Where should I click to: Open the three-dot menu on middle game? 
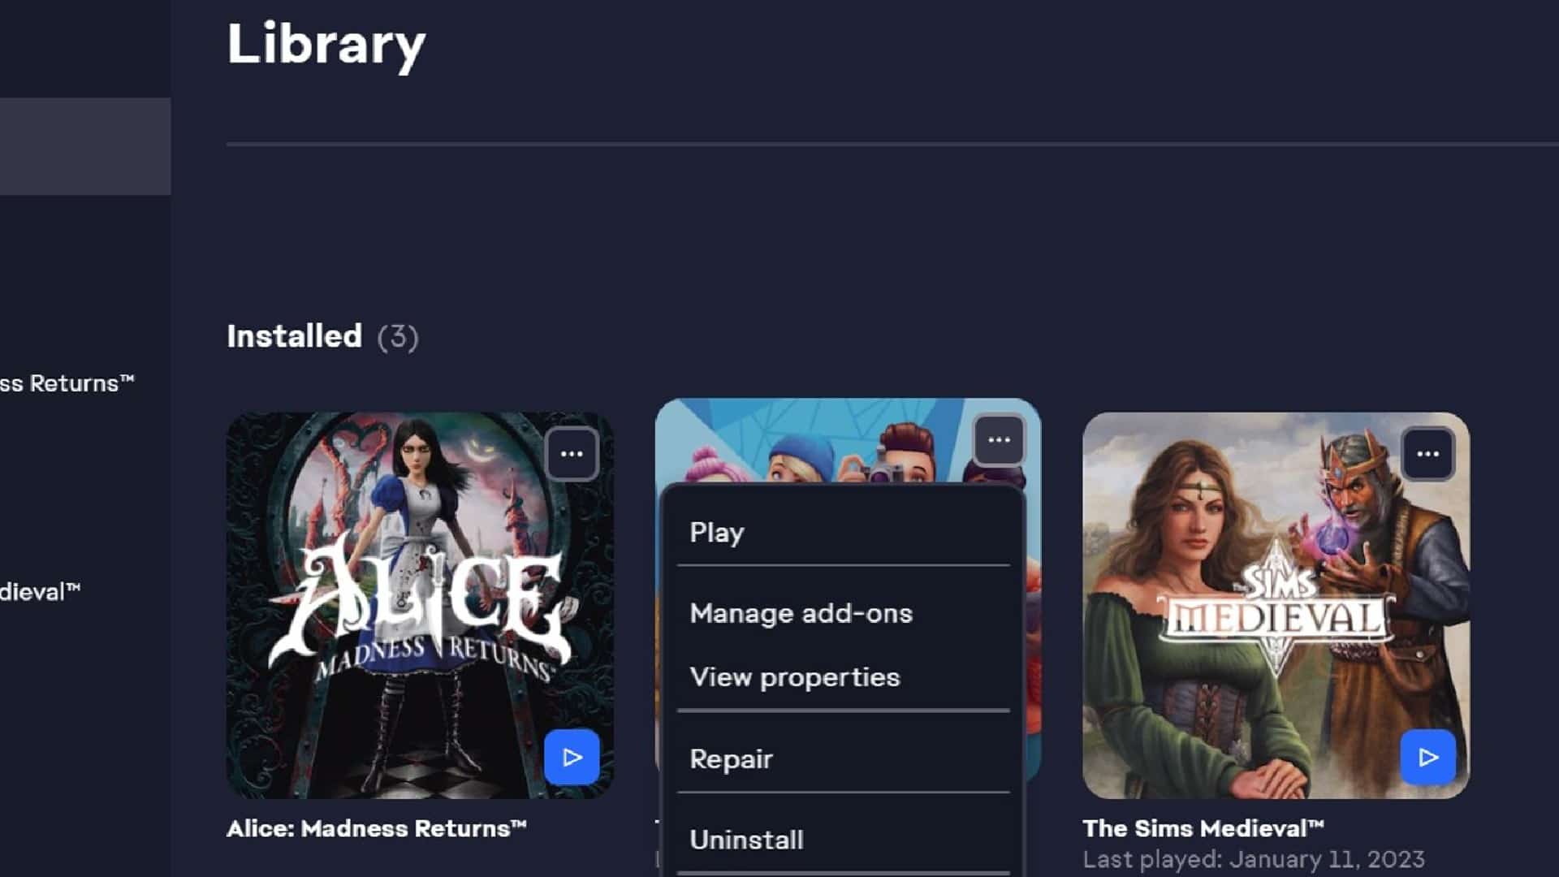point(995,439)
